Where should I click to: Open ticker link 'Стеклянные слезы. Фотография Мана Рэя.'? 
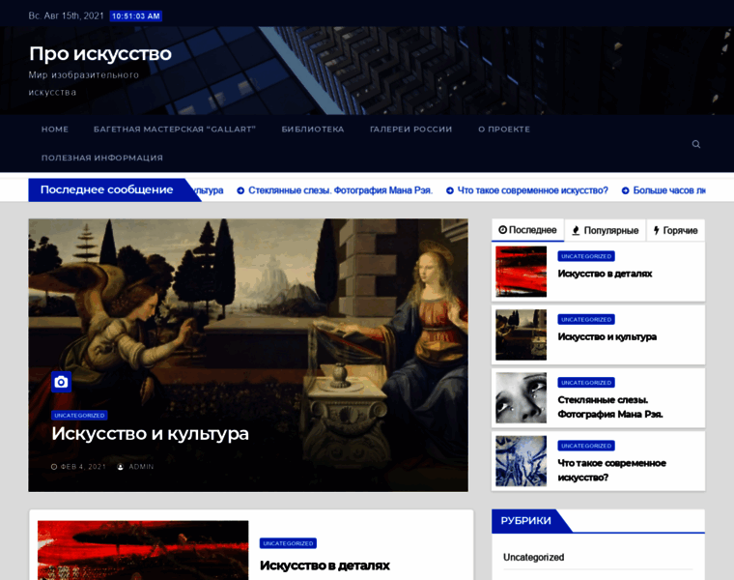(340, 190)
